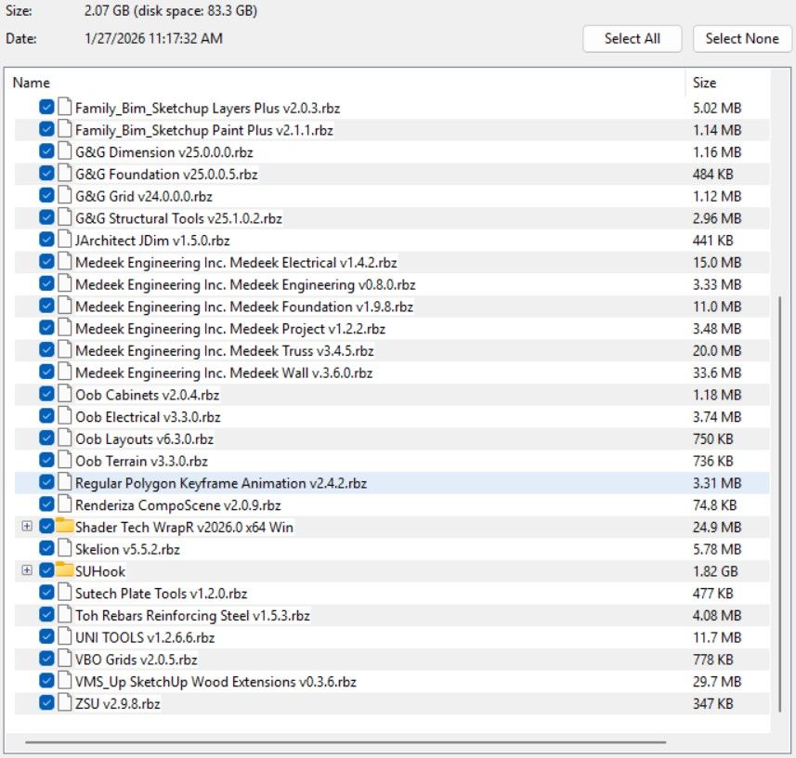The height and width of the screenshot is (758, 796).
Task: Click the file icon beside Skelion v5.5.2.rbz
Action: pos(64,548)
